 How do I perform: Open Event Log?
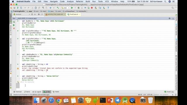click(x=169, y=92)
